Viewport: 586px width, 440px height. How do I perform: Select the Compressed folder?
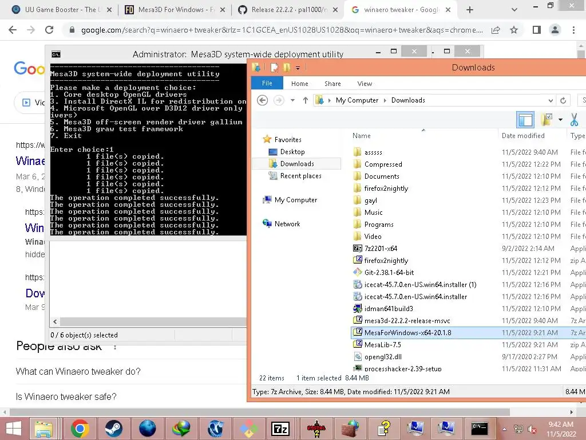click(x=383, y=164)
